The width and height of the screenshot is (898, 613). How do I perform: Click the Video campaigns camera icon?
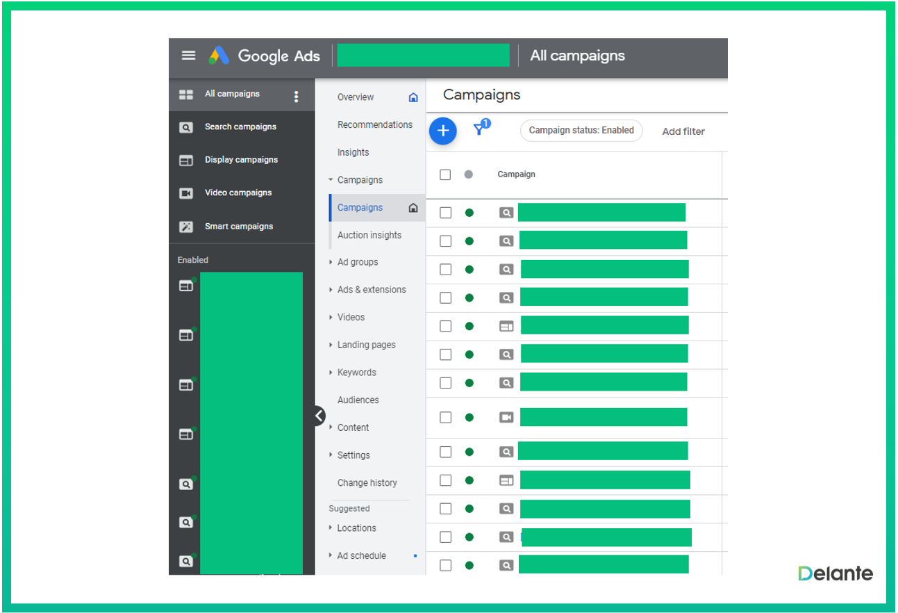tap(186, 193)
